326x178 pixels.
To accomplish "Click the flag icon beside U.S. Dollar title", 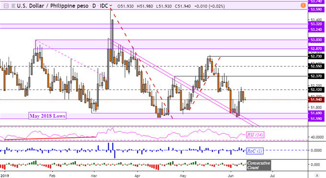I will click(x=13, y=6).
